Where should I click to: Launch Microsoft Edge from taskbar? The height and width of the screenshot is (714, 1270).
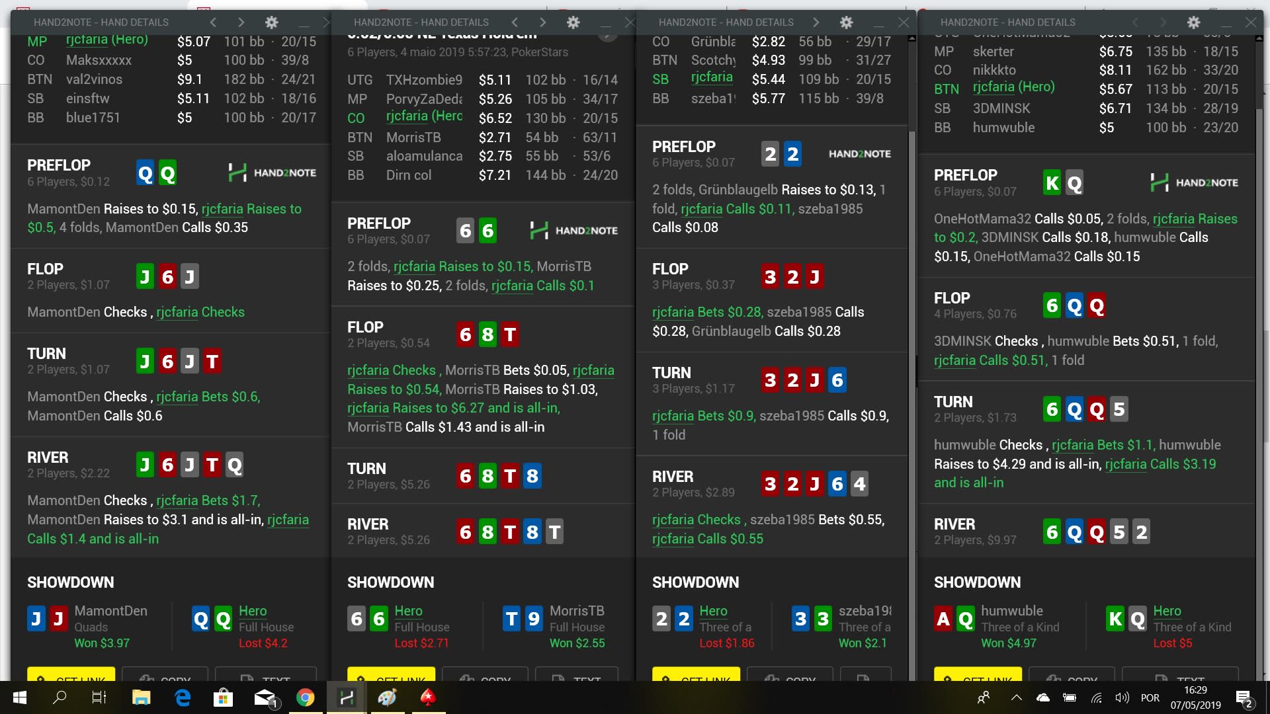point(183,697)
